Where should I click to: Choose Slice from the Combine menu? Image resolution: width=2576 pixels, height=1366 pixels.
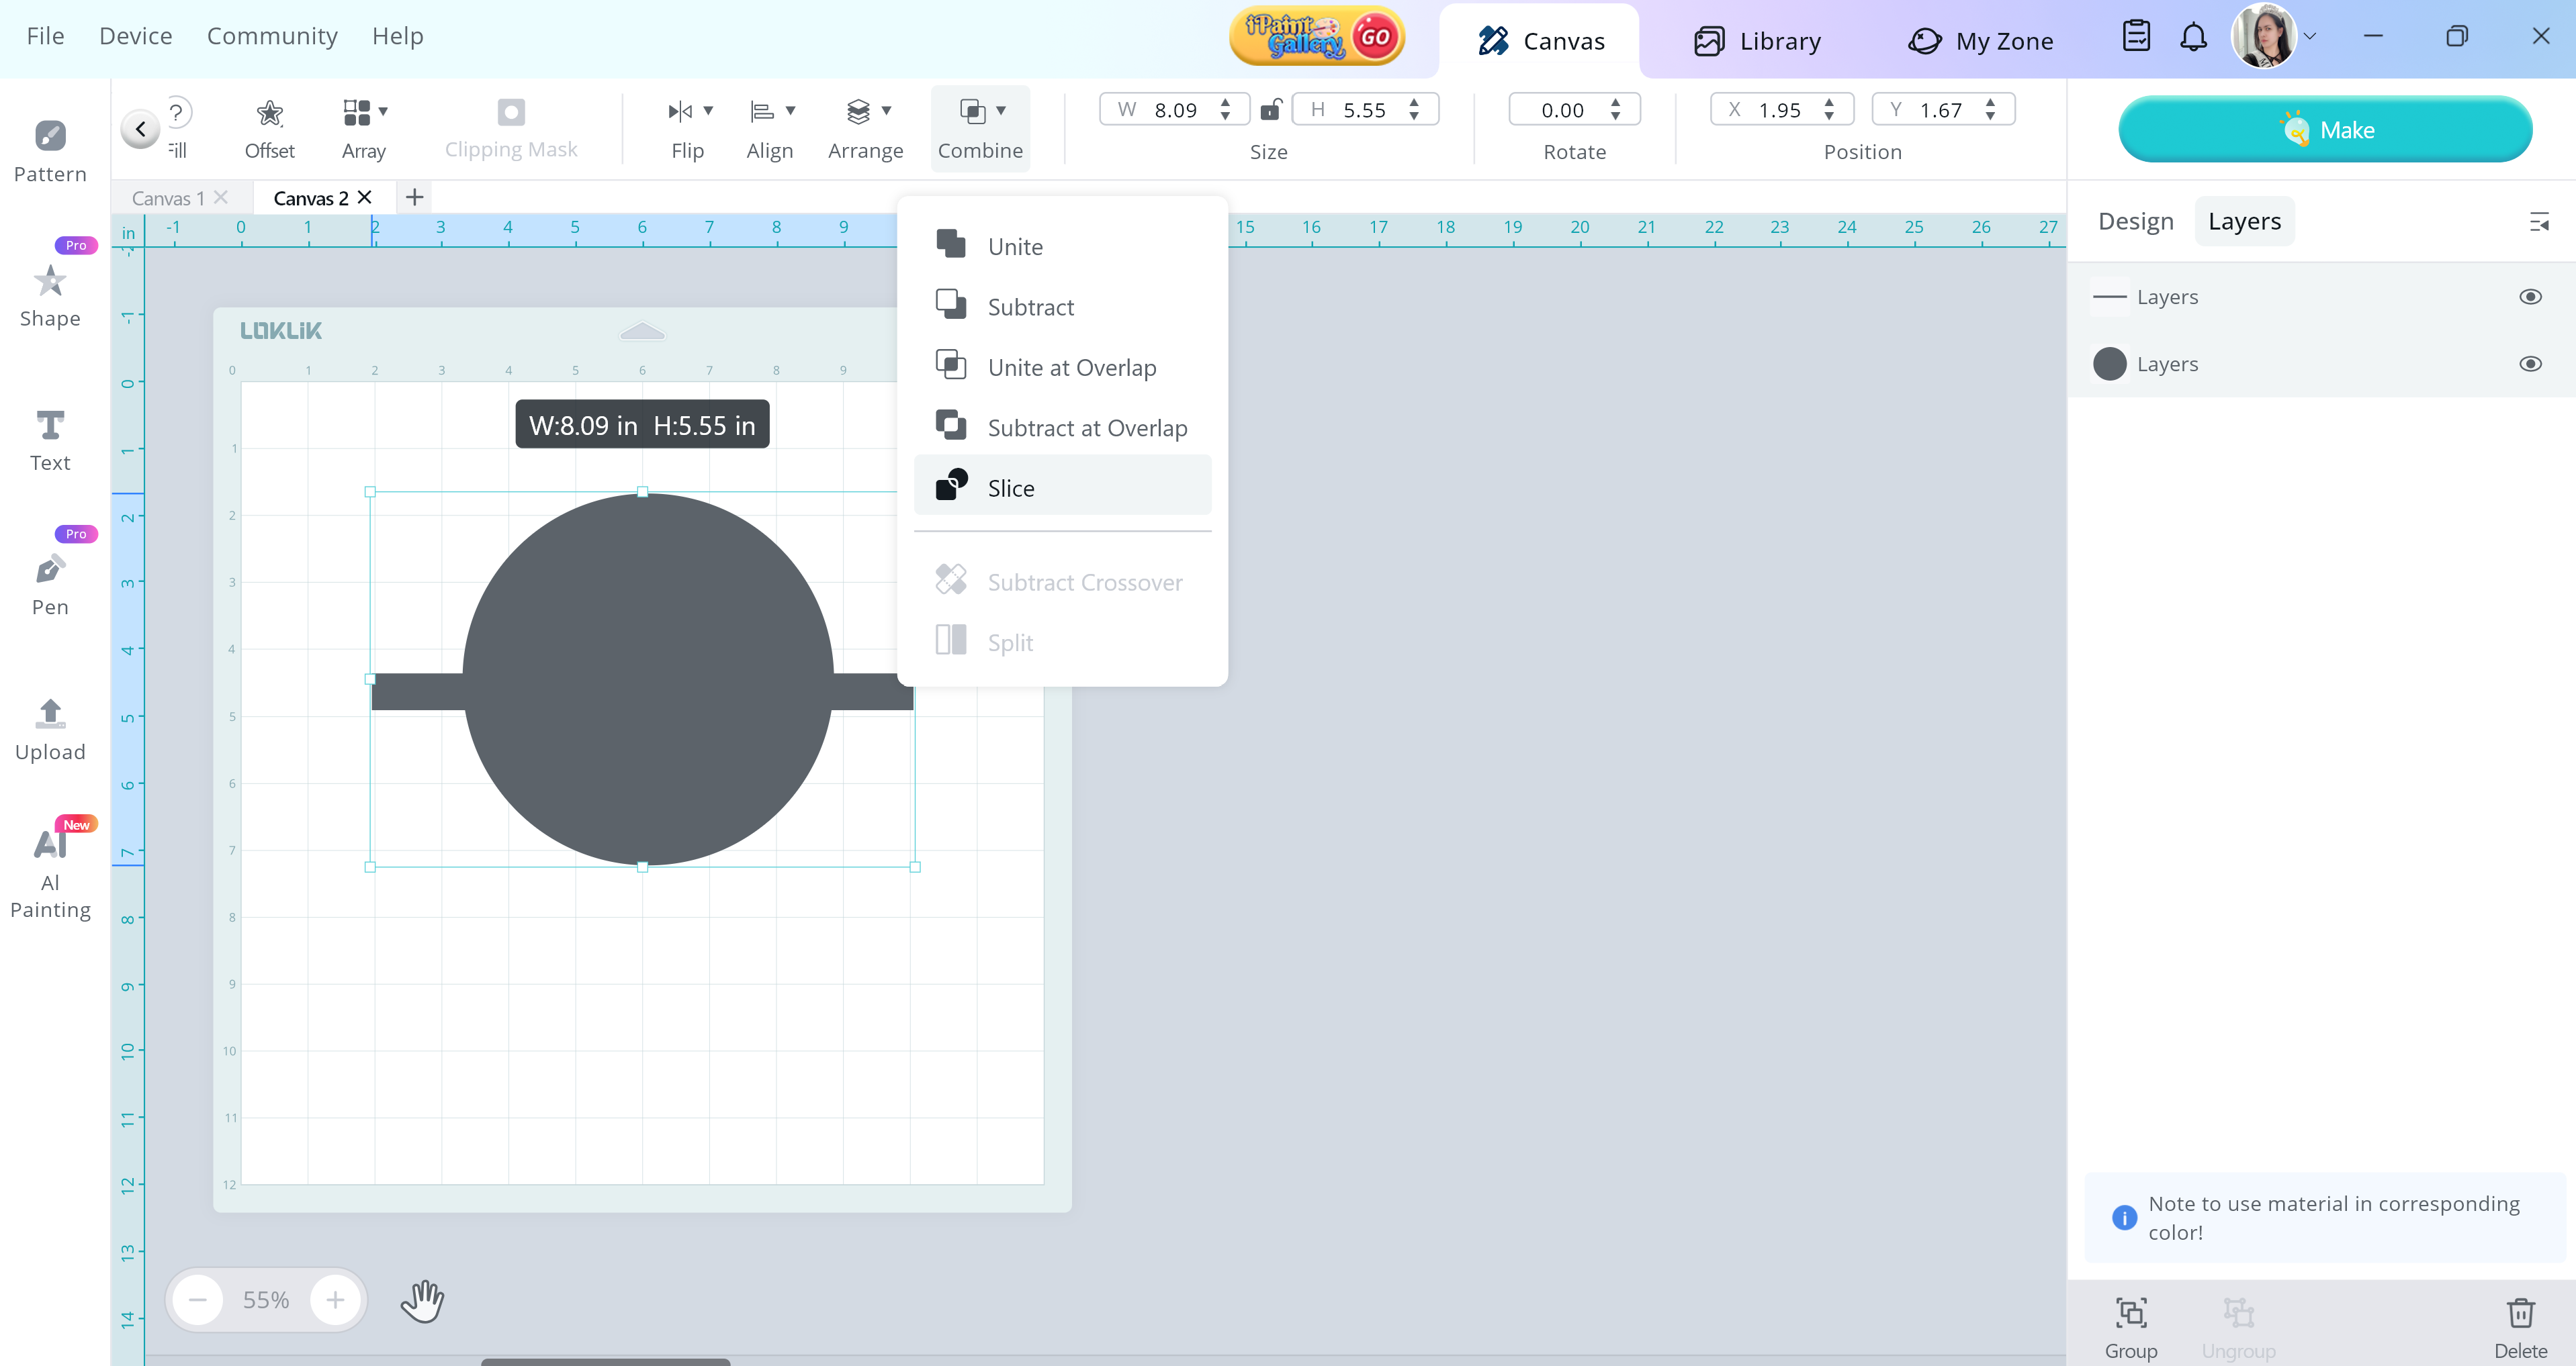1011,487
